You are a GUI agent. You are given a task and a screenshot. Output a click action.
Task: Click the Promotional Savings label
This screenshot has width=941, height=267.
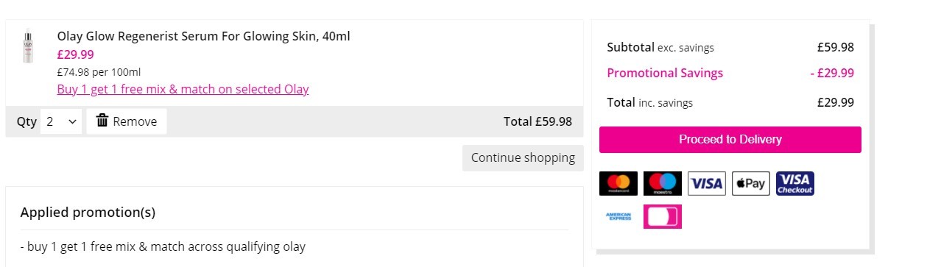tap(665, 73)
